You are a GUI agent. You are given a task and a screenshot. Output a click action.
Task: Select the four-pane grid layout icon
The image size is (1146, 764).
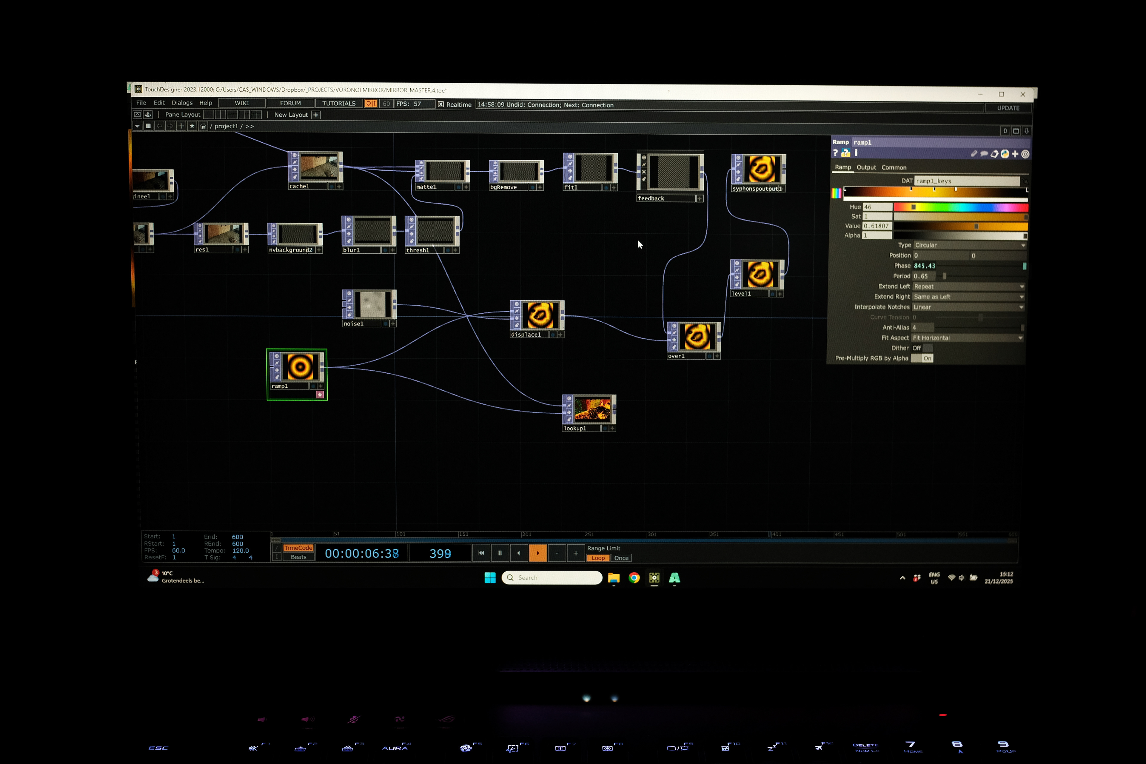256,115
